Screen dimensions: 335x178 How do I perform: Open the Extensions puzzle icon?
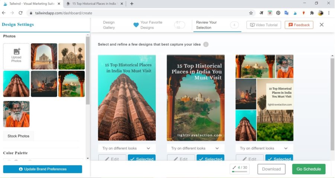click(x=312, y=13)
